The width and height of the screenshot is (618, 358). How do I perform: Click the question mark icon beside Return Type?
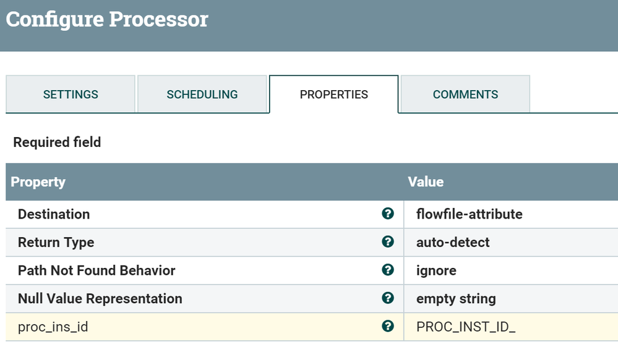388,242
